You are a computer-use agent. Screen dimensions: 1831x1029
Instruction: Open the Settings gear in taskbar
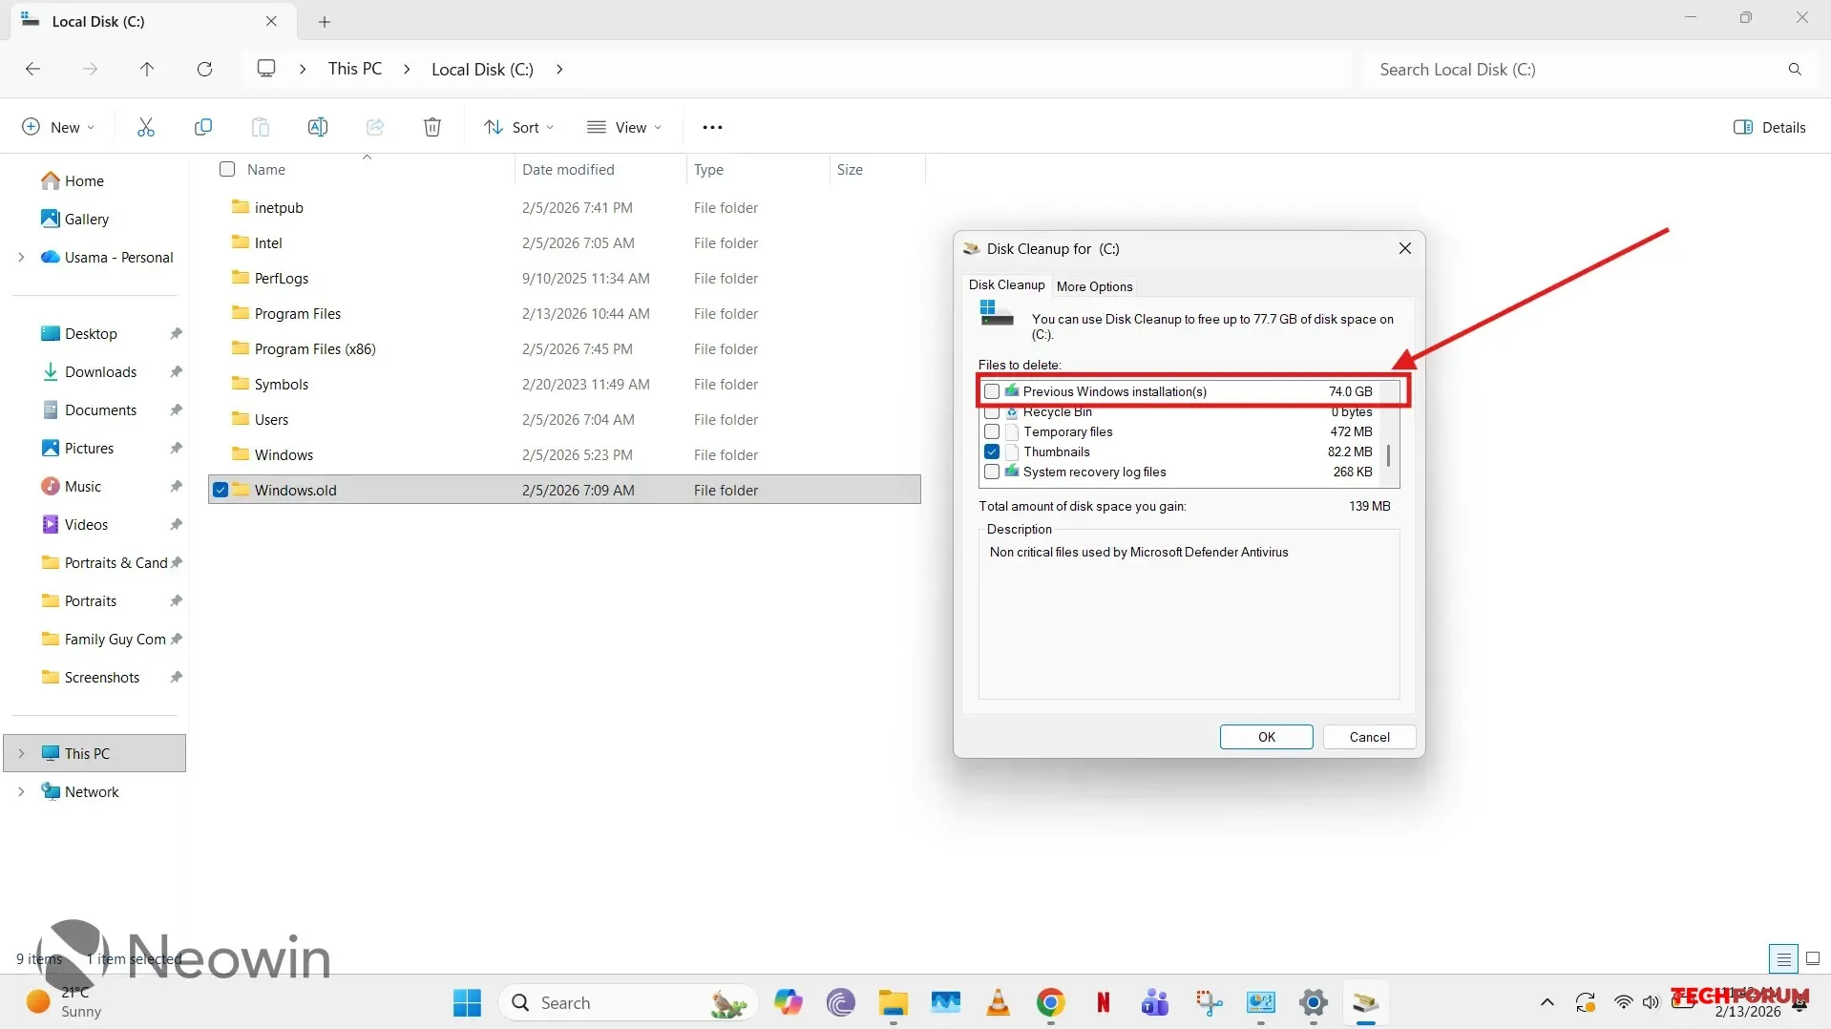pyautogui.click(x=1314, y=1002)
